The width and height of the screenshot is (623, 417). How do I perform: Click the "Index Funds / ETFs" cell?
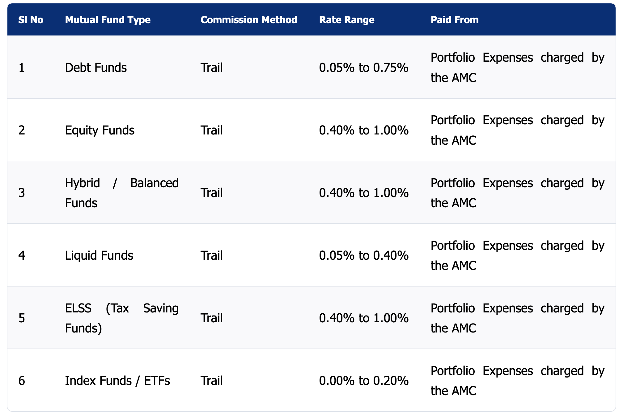(117, 381)
